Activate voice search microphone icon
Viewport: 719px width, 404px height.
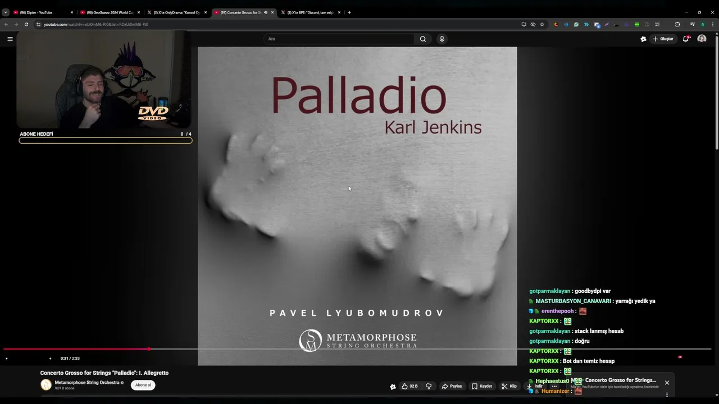442,39
